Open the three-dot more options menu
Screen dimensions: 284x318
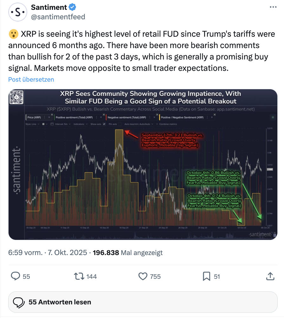pos(273,7)
